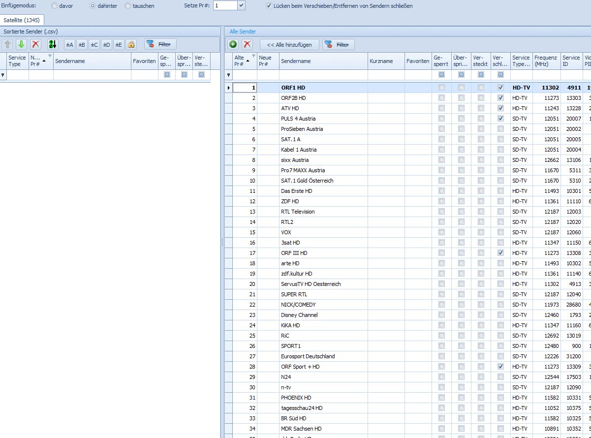This screenshot has height=438, width=591.
Task: Toggle favorite list ±B
Action: pos(82,44)
